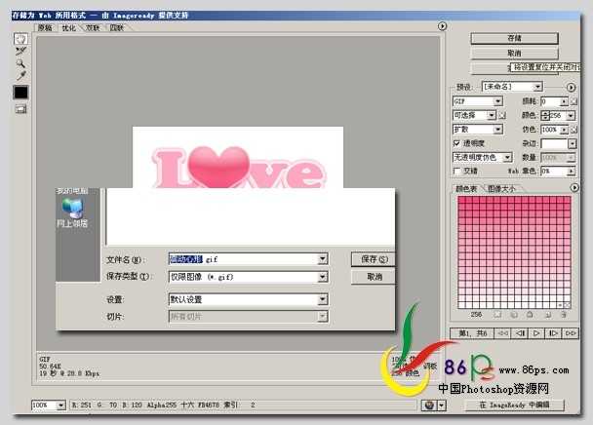
Task: Click 保存(S) button in file dialog
Action: click(x=374, y=259)
